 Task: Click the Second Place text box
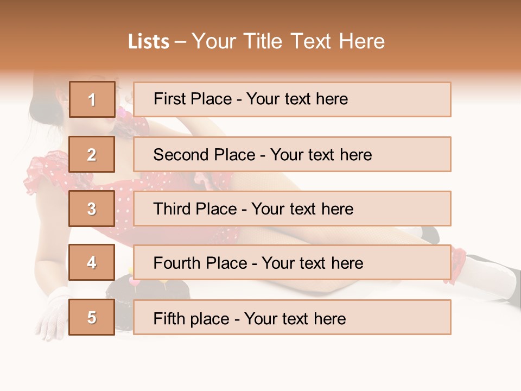292,154
